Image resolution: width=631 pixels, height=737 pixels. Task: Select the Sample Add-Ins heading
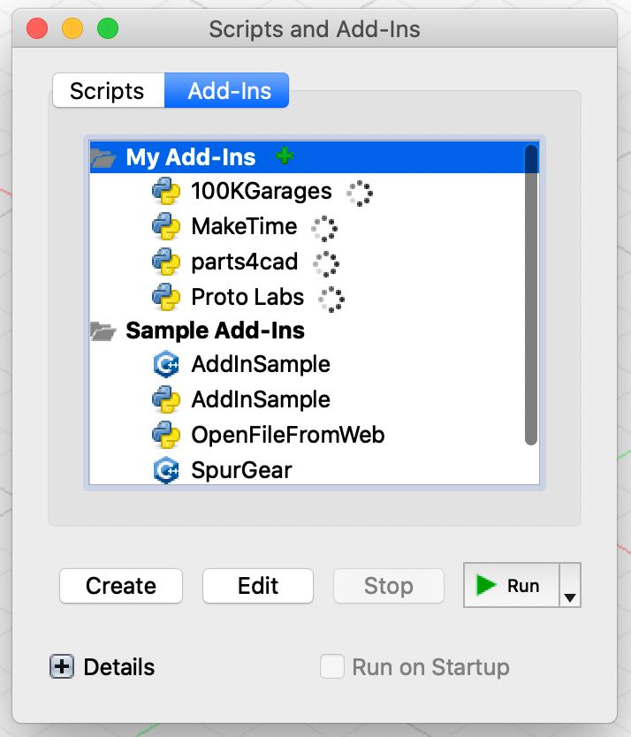pyautogui.click(x=216, y=331)
